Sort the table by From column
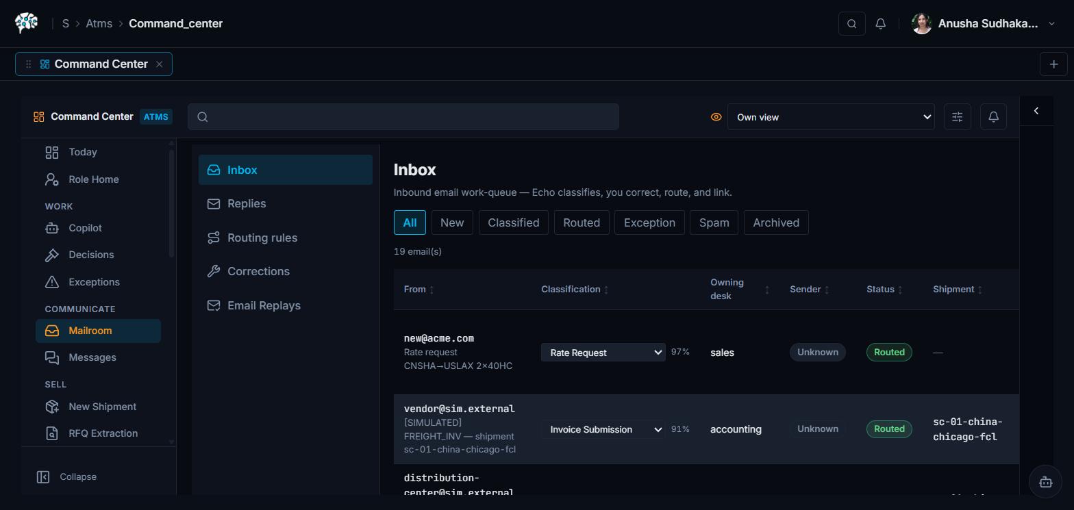The width and height of the screenshot is (1074, 510). pos(419,290)
